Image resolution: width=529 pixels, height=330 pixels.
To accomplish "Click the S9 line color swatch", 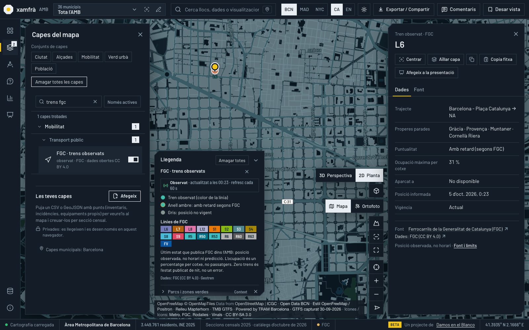I will [178, 237].
